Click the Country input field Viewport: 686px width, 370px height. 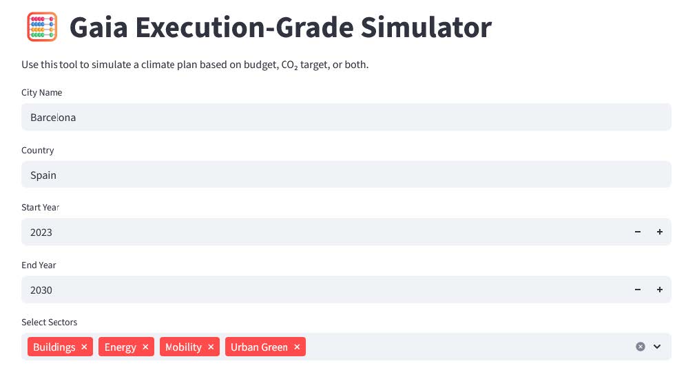(344, 175)
